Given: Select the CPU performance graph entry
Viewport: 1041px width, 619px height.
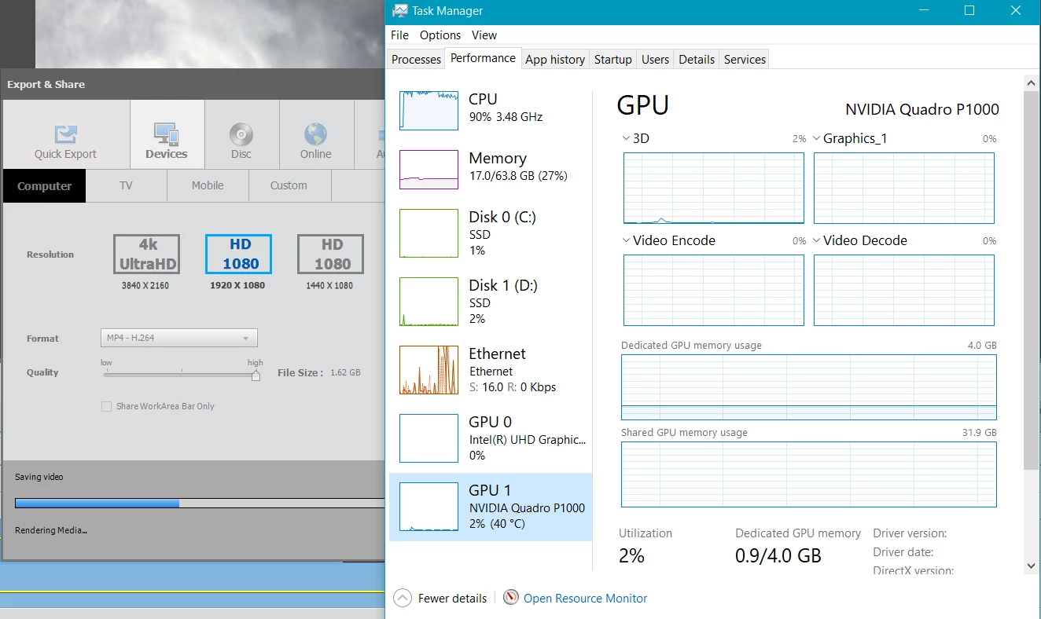Looking at the screenshot, I should [x=491, y=110].
